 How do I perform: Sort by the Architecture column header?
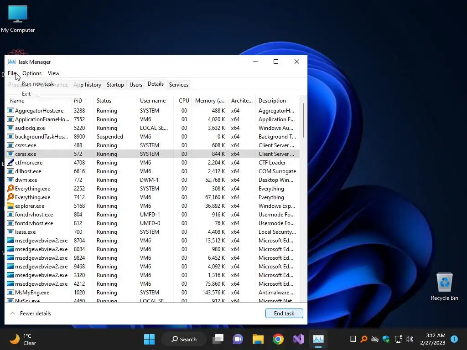tap(242, 101)
